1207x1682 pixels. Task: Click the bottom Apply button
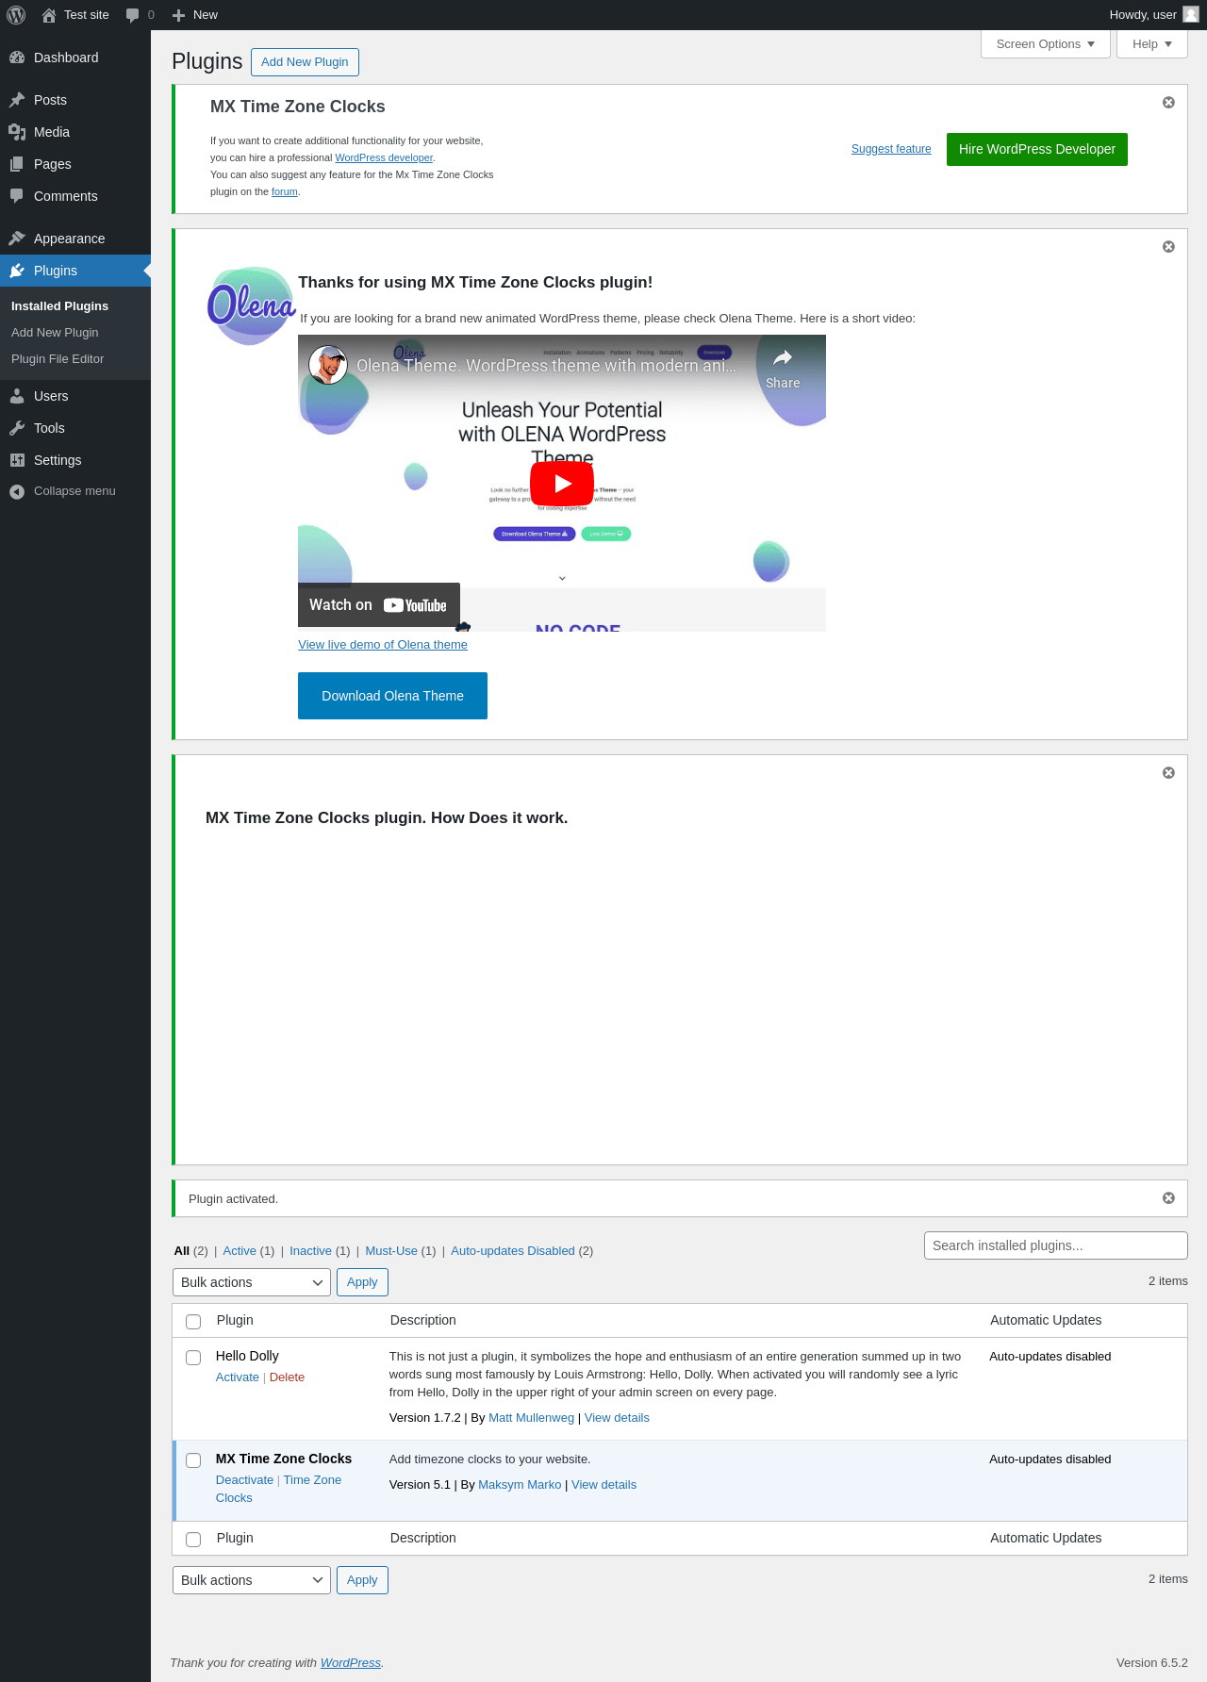(x=362, y=1580)
